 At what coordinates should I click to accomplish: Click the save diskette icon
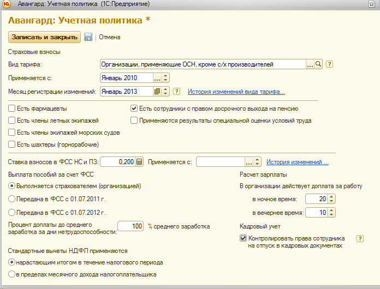[88, 37]
